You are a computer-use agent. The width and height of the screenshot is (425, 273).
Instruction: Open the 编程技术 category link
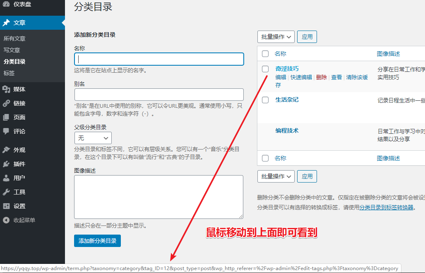click(287, 131)
